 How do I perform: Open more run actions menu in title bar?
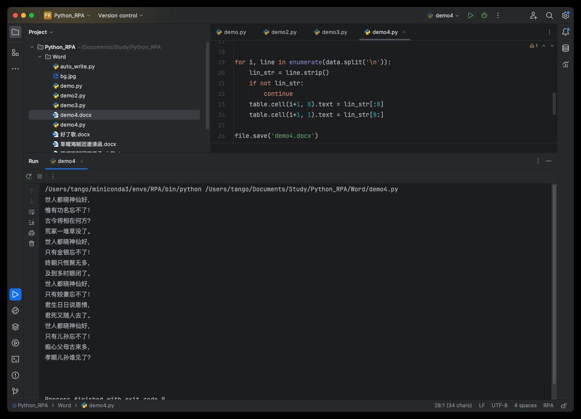click(498, 15)
